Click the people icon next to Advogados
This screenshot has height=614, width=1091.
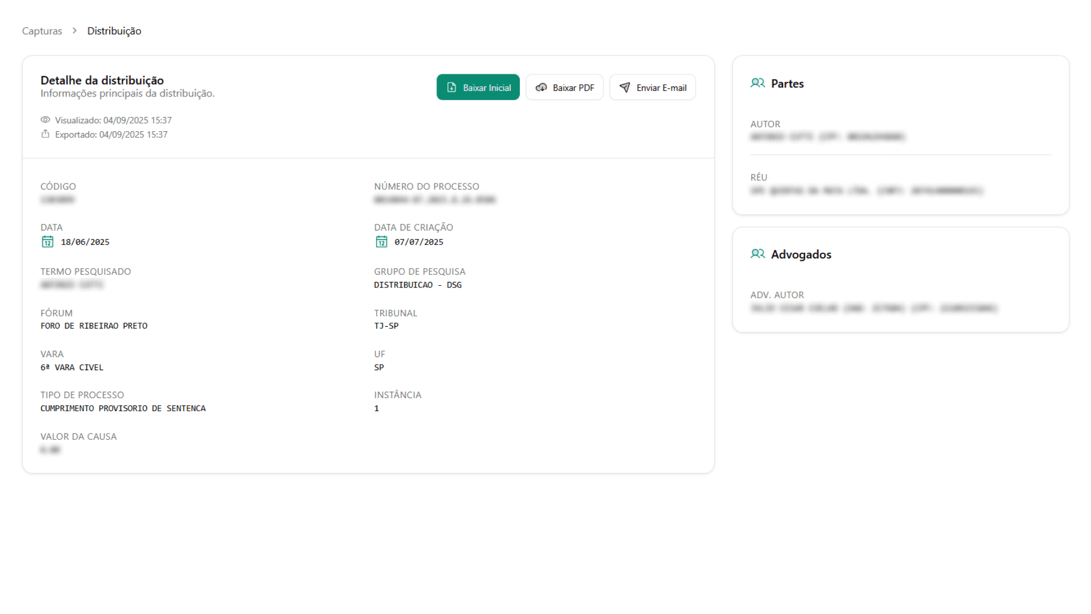(757, 254)
